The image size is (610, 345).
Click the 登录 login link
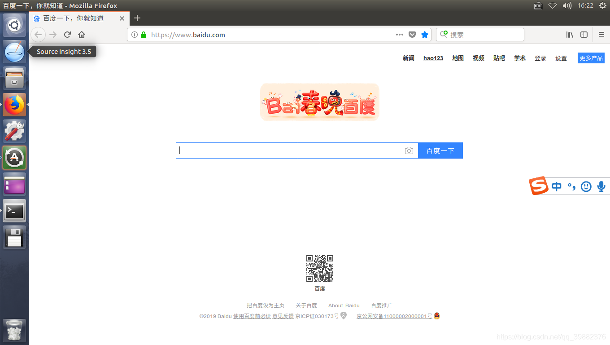pyautogui.click(x=540, y=58)
